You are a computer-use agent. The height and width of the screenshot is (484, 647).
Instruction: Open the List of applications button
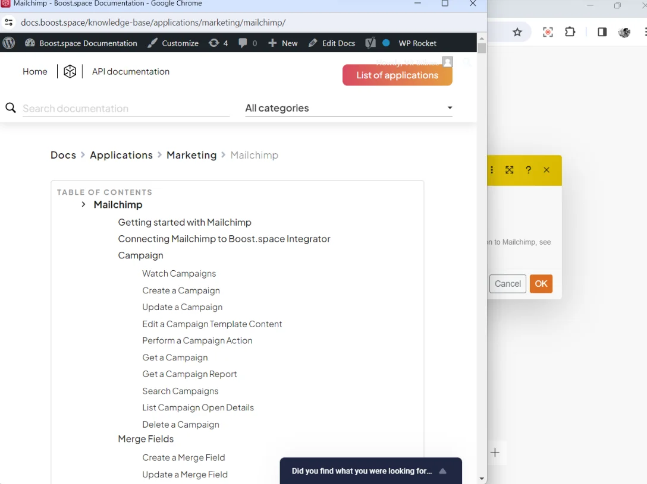[397, 75]
